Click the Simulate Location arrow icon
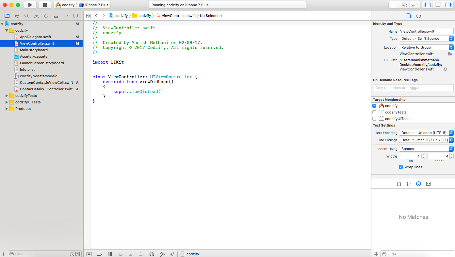The image size is (455, 257). point(172,254)
